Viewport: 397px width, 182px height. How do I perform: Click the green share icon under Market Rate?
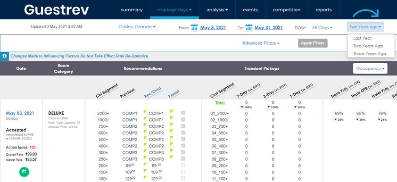tap(24, 172)
